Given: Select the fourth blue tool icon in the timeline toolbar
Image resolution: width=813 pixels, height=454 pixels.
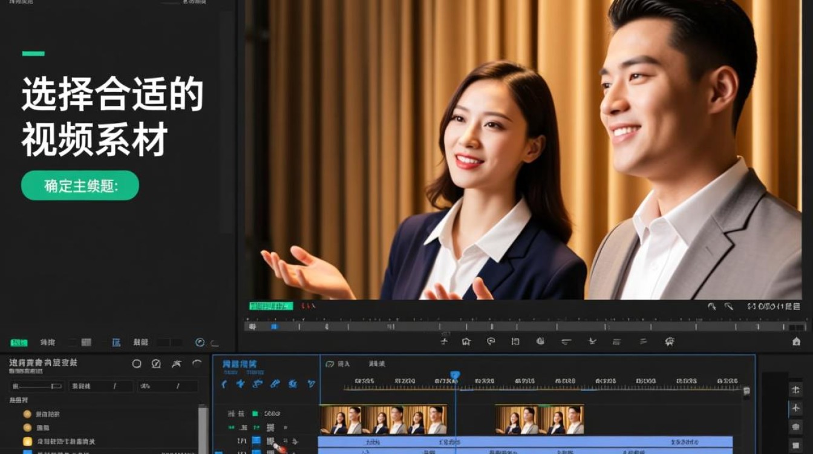Looking at the screenshot, I should [275, 384].
